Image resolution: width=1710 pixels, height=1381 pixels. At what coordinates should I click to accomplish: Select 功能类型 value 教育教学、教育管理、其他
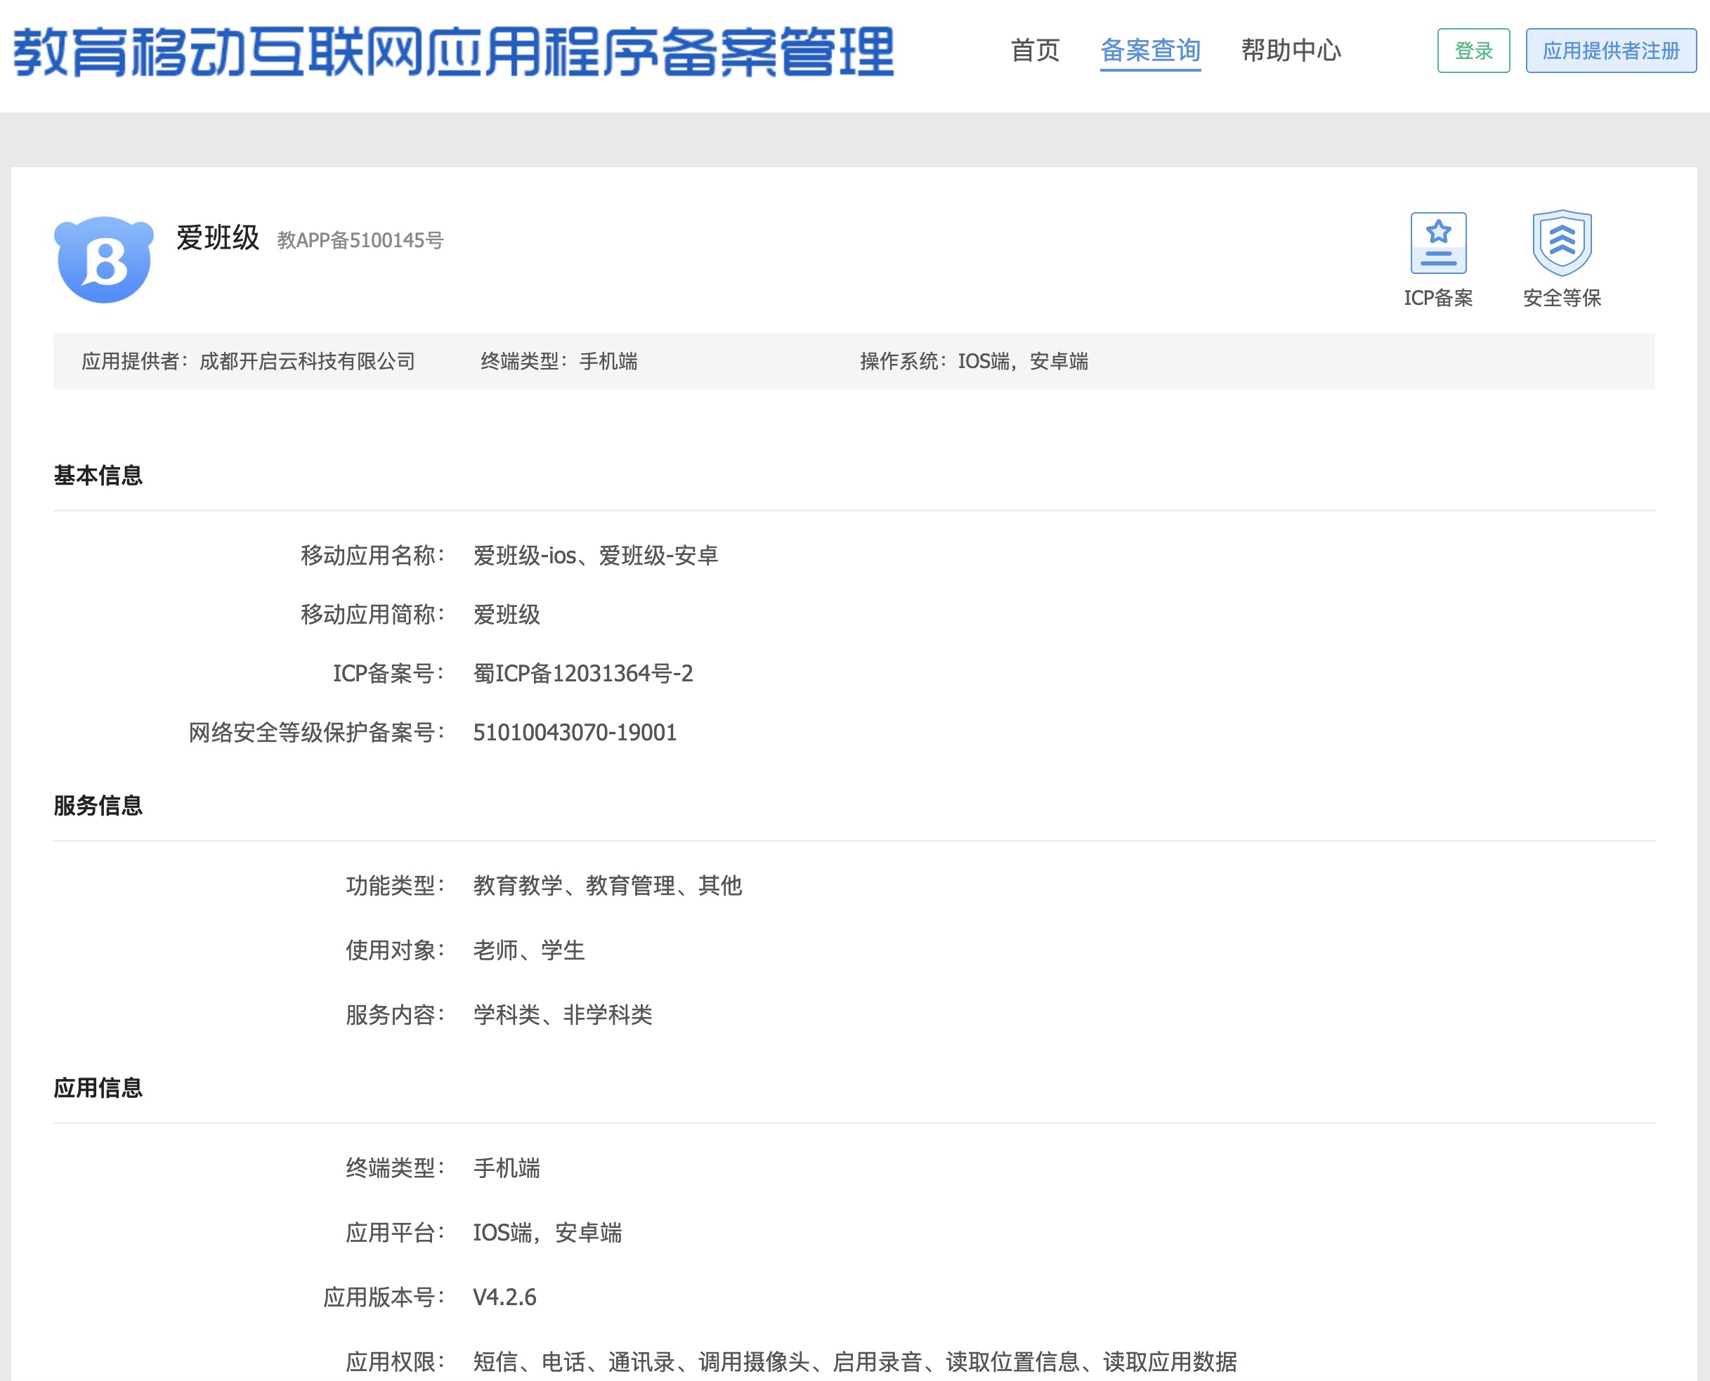607,885
